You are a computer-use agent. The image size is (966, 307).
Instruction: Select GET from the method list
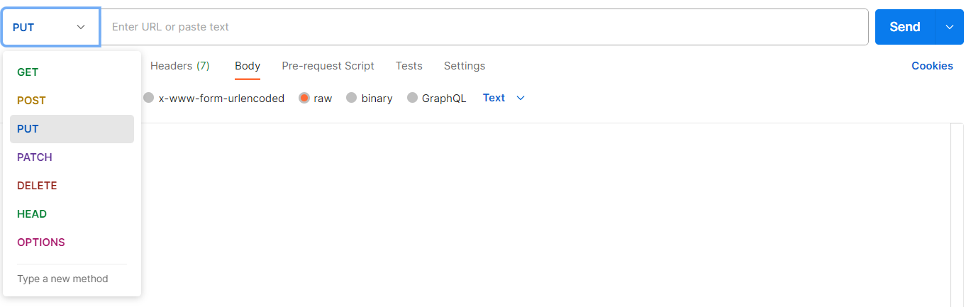click(x=28, y=72)
